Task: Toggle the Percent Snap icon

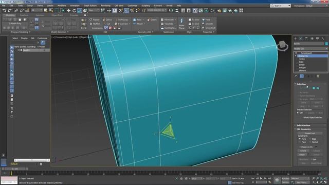Action: click(132, 10)
